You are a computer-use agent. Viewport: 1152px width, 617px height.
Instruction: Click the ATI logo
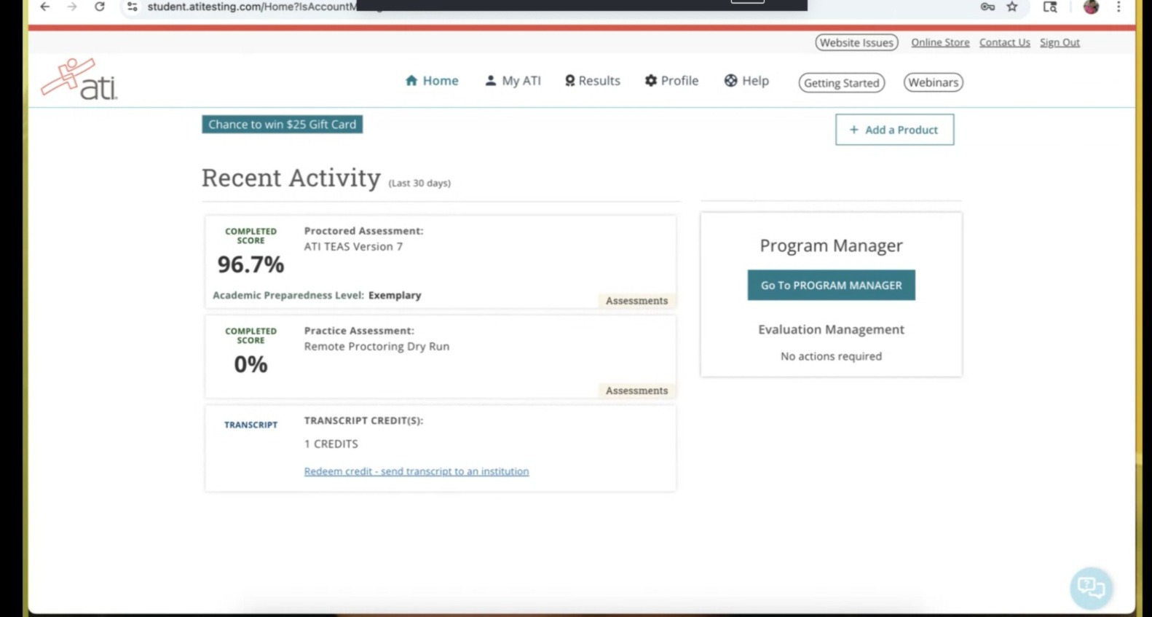79,79
